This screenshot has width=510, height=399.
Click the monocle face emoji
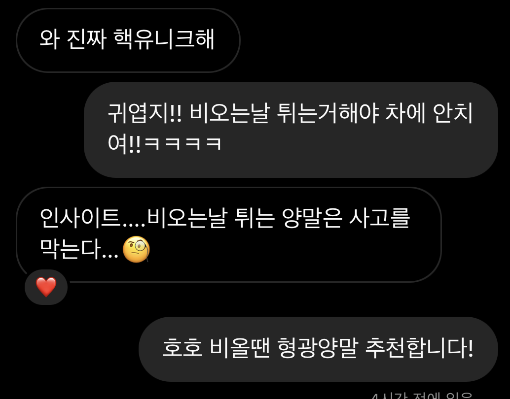click(136, 249)
